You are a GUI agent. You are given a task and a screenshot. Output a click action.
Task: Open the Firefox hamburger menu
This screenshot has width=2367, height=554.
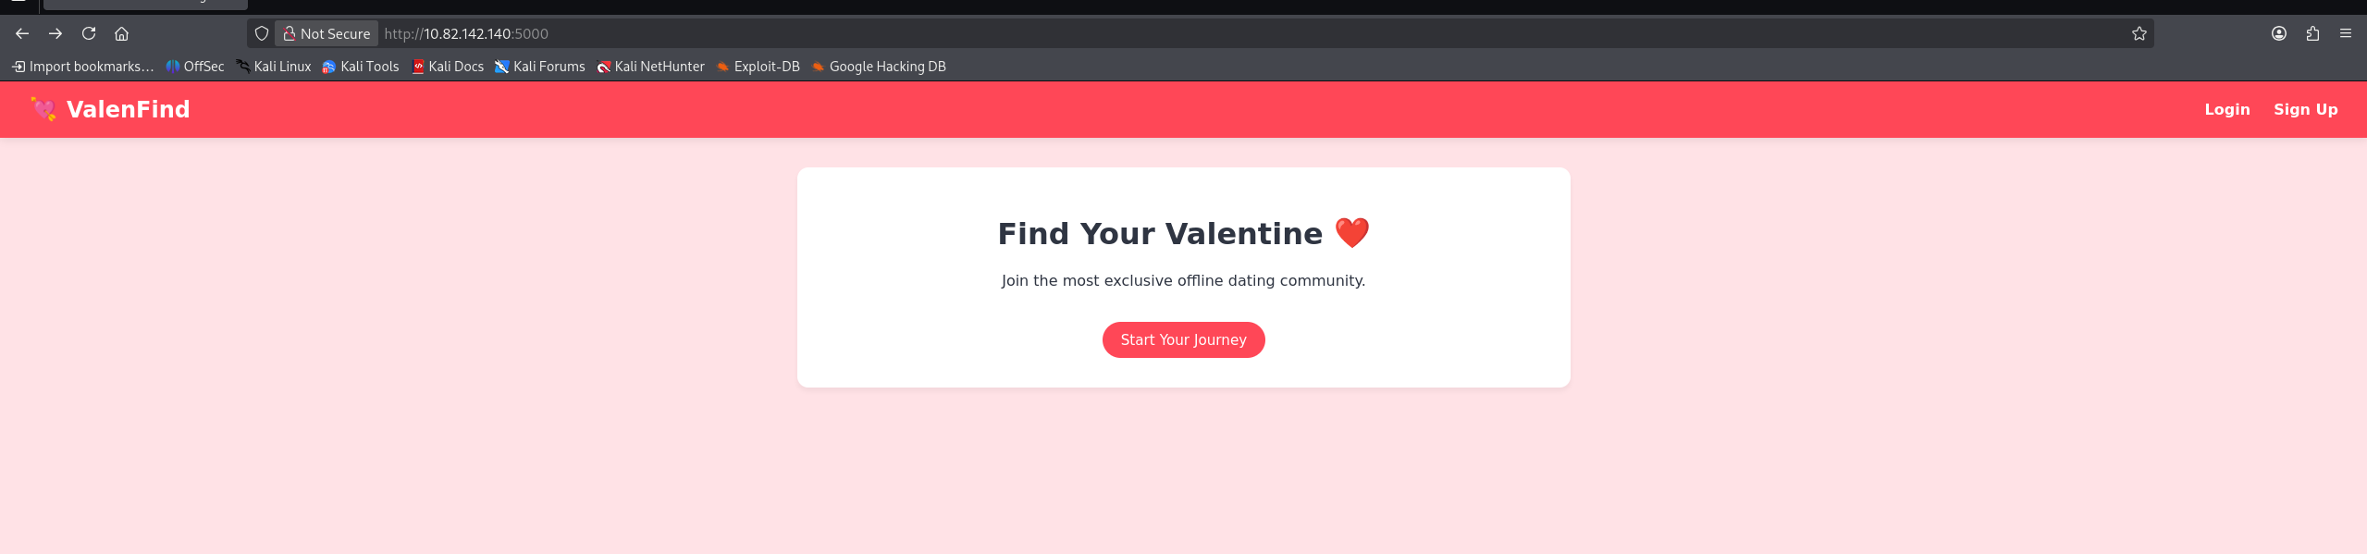click(2345, 33)
